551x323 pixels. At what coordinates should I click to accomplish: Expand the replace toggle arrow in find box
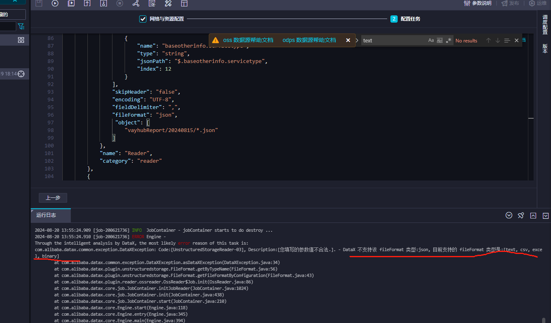[357, 40]
